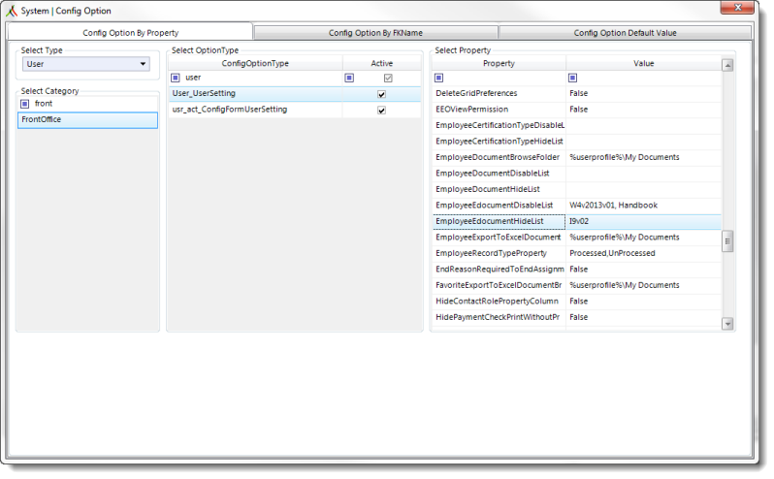Click the ConfigOptionType column filter icon
The width and height of the screenshot is (774, 479).
click(176, 78)
